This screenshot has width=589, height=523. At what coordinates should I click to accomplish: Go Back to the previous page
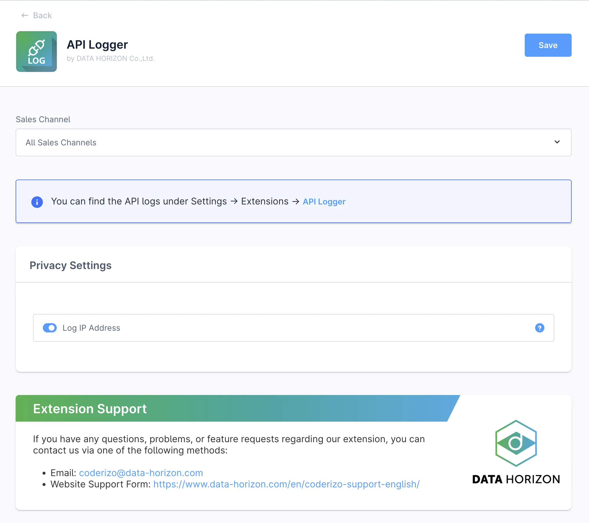tap(42, 15)
